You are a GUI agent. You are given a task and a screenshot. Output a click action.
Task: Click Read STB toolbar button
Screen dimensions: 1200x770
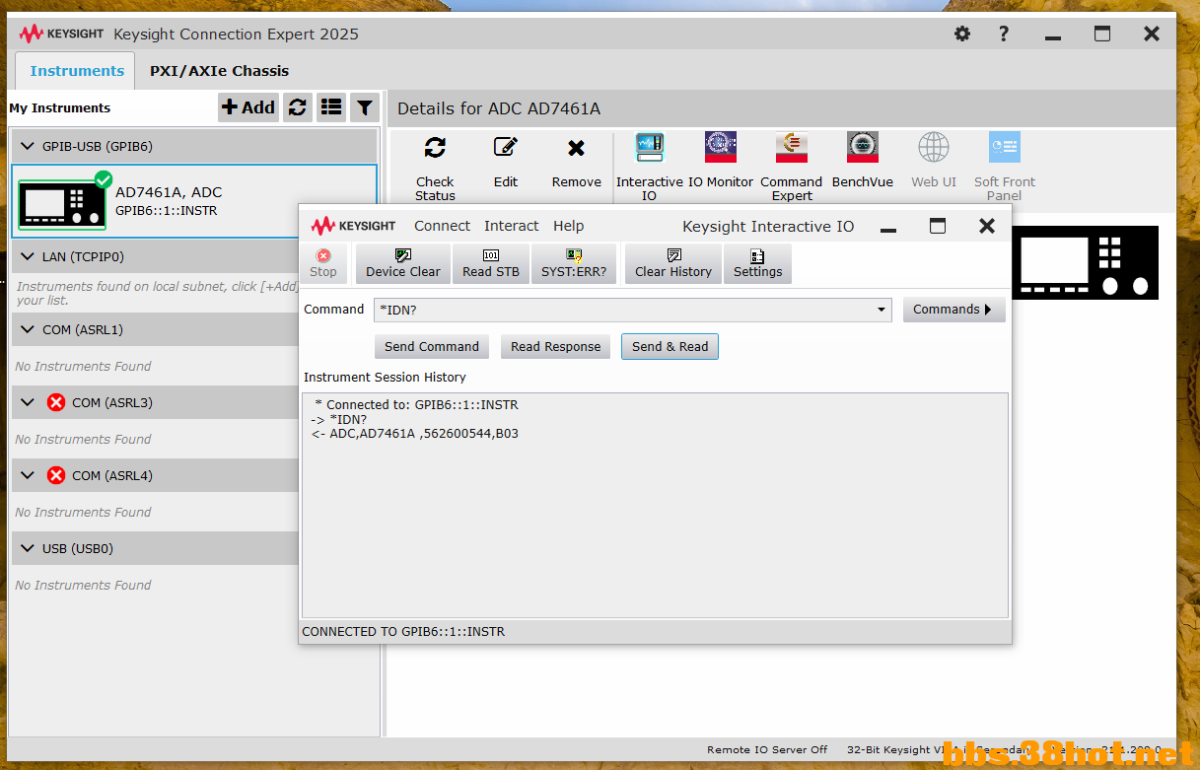click(x=491, y=263)
